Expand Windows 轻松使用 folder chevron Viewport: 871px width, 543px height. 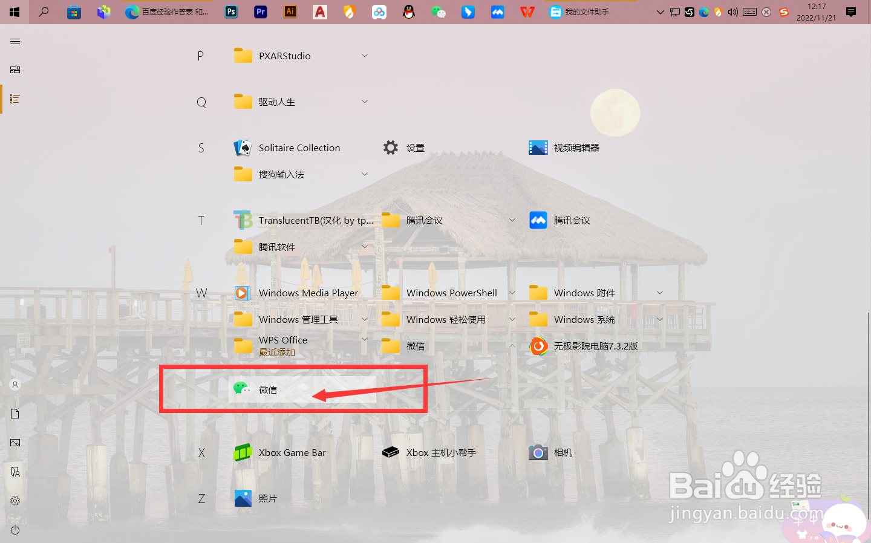coord(512,319)
